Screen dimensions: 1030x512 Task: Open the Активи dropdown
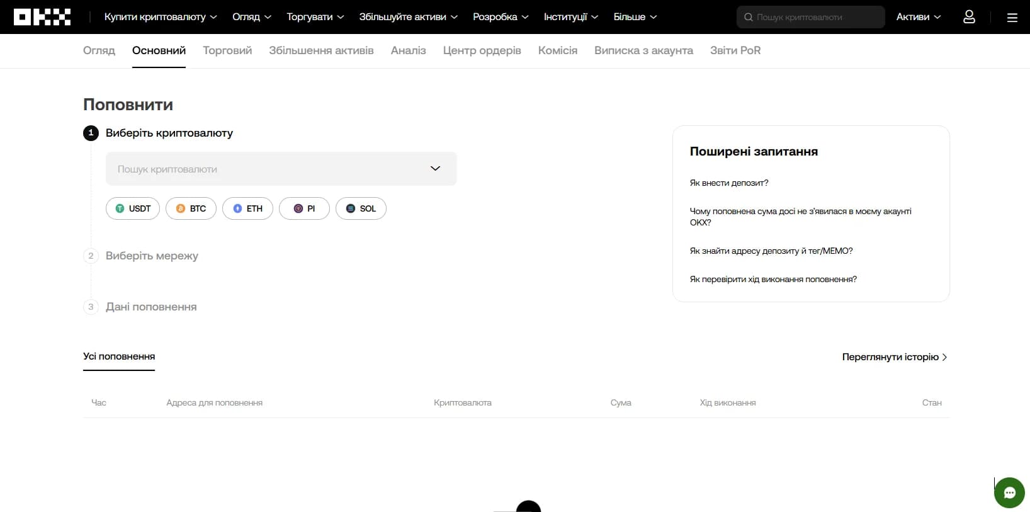[919, 17]
